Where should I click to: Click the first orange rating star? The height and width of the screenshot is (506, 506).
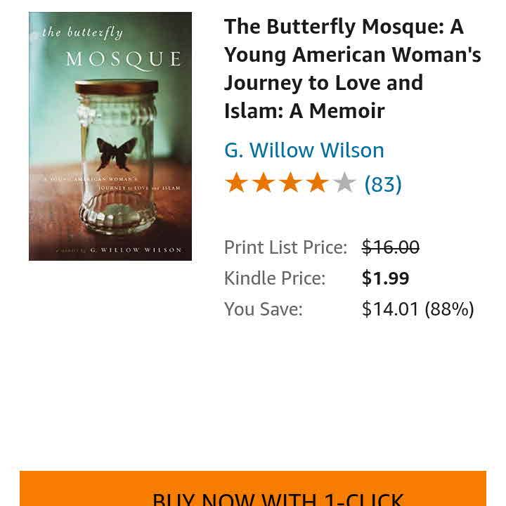(x=237, y=183)
